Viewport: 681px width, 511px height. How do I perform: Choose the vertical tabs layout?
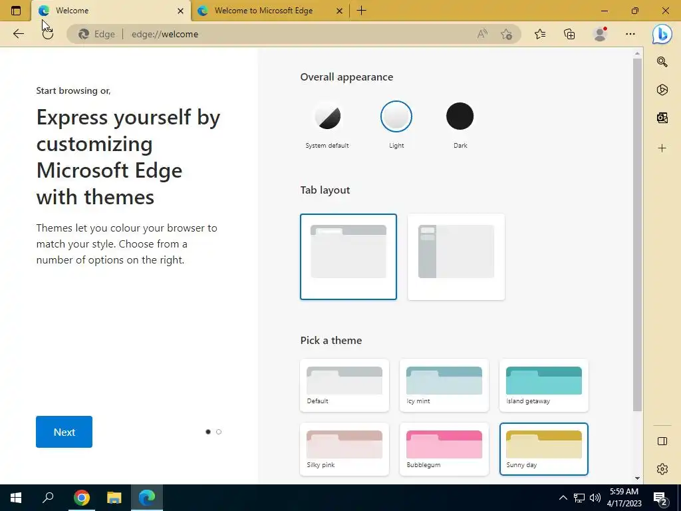[456, 257]
